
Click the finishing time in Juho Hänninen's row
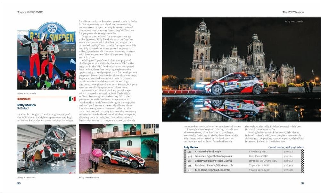[288, 170]
